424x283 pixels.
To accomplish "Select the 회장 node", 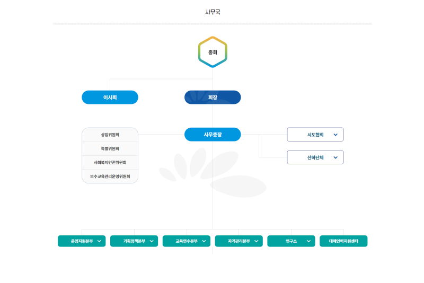I will (213, 98).
